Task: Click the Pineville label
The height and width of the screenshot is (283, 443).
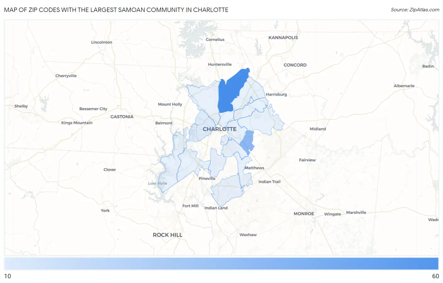Action: click(x=207, y=178)
